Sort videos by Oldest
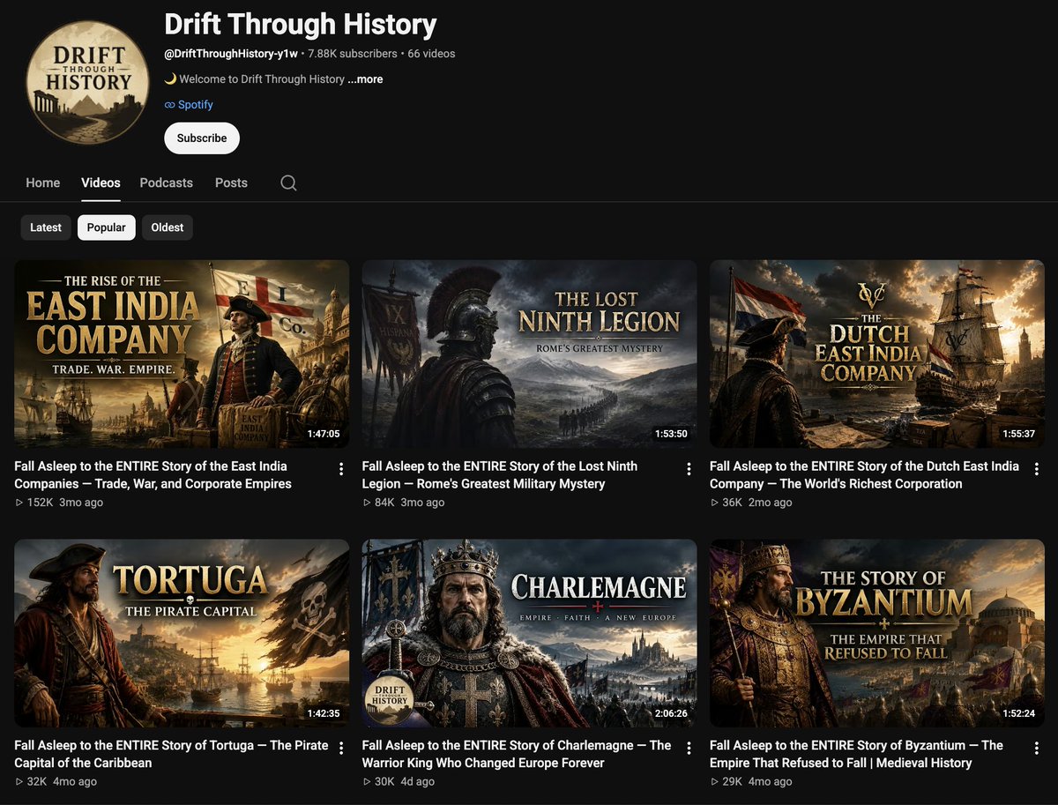The width and height of the screenshot is (1058, 805). pyautogui.click(x=168, y=227)
